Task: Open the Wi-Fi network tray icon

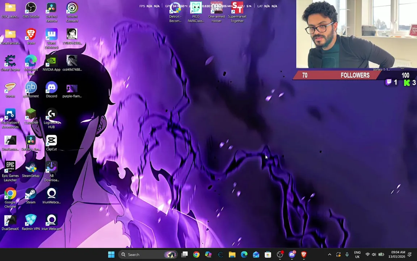Action: point(367,254)
